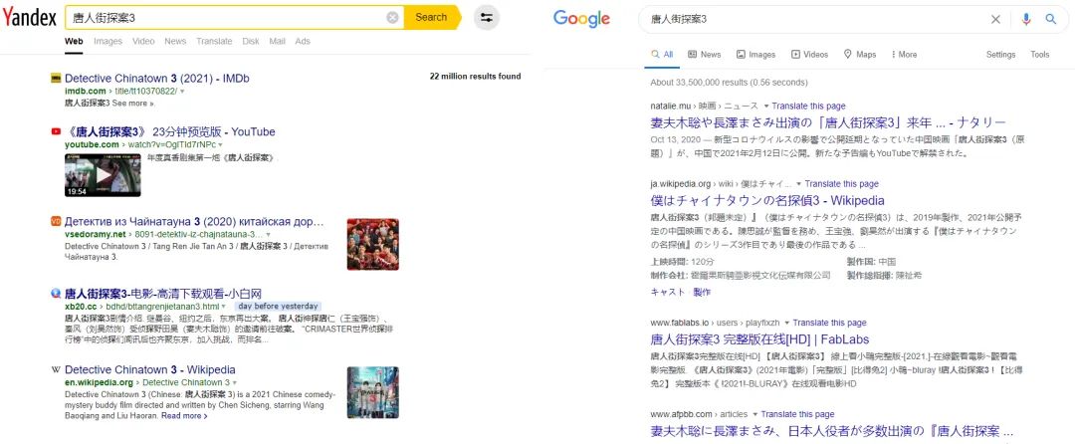Click Wikipedia W favicon in Yandex results
This screenshot has height=444, width=1075.
tap(56, 370)
